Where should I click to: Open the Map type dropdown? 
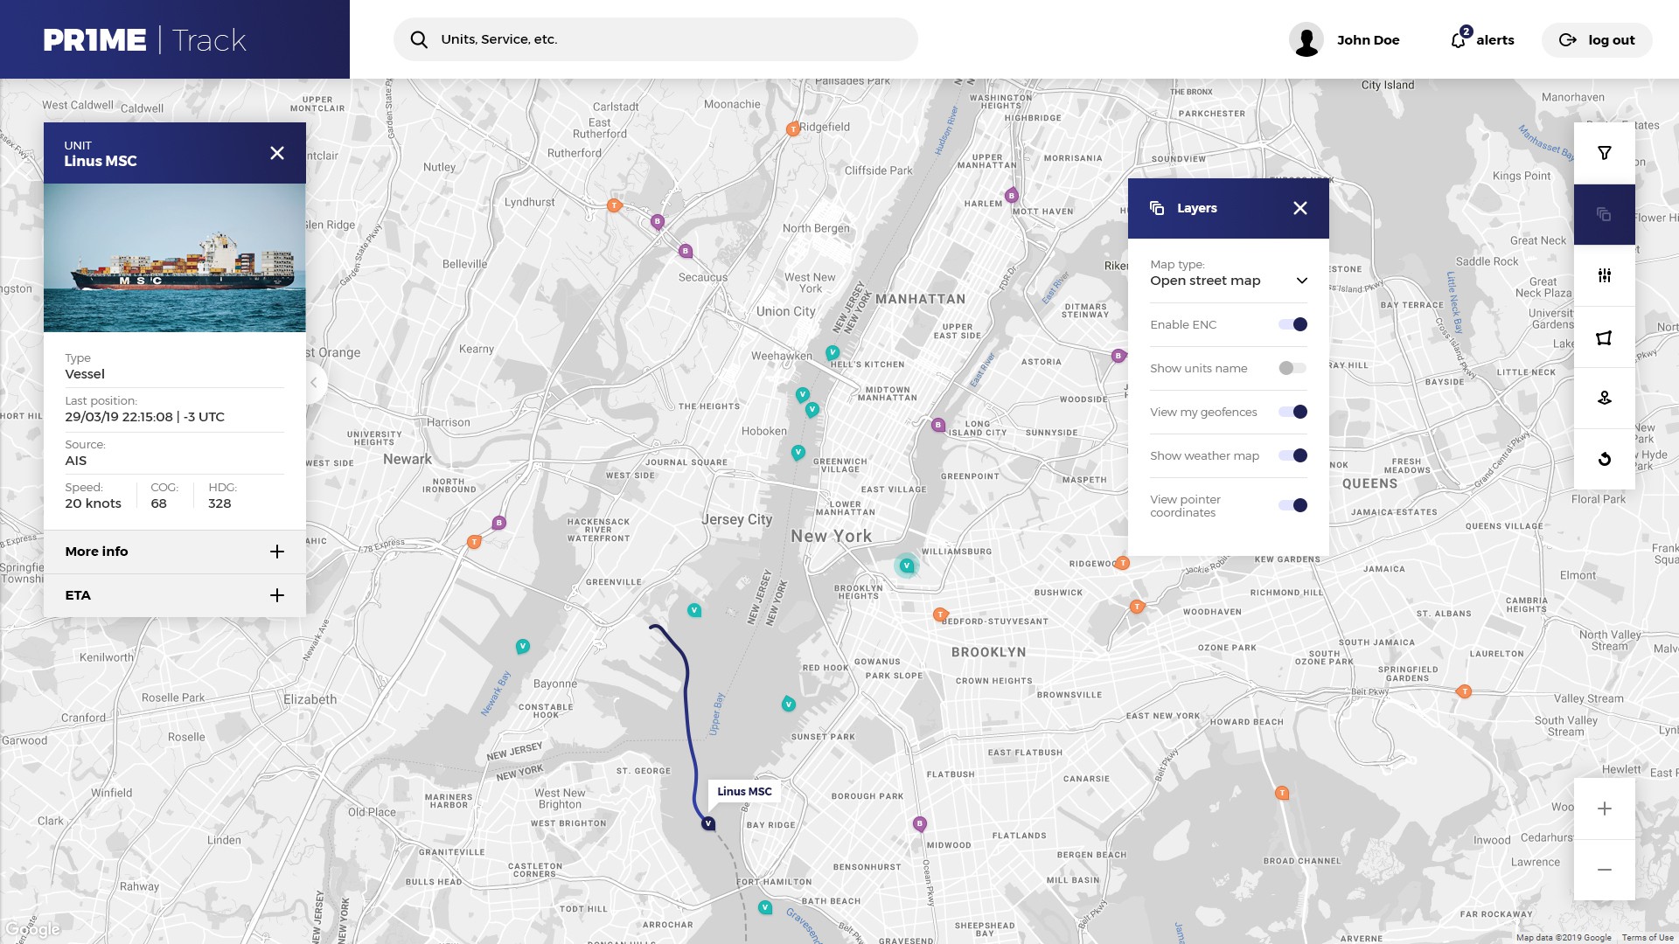[1228, 281]
